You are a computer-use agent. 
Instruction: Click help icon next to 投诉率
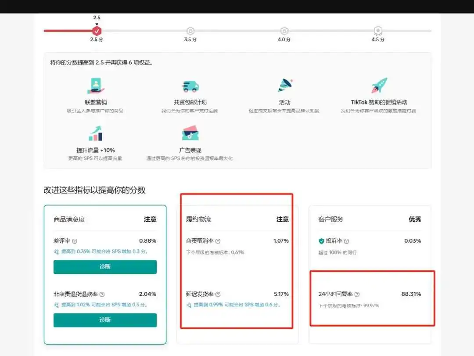coord(347,241)
